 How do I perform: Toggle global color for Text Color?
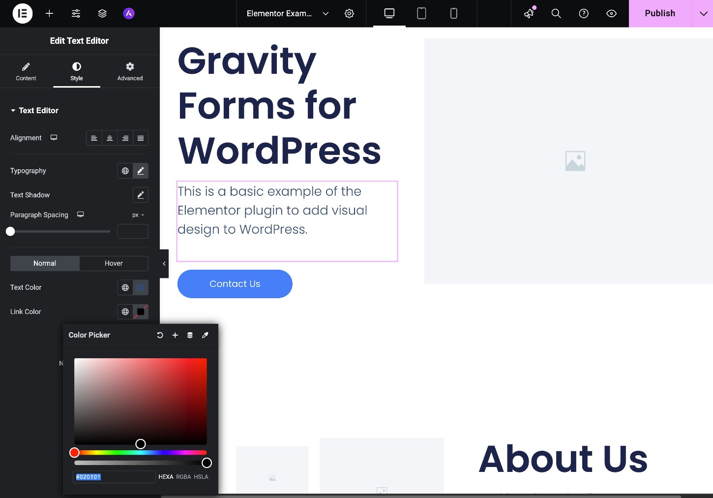pyautogui.click(x=125, y=287)
